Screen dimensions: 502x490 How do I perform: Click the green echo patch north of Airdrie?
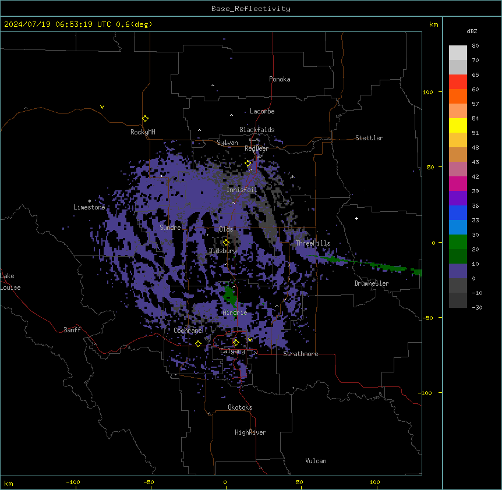(229, 295)
